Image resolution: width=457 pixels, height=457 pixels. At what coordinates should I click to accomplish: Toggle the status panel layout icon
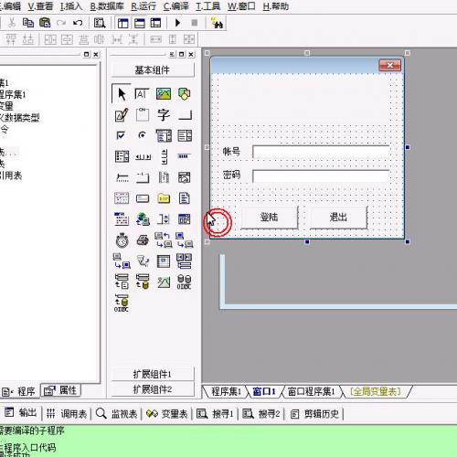(140, 23)
